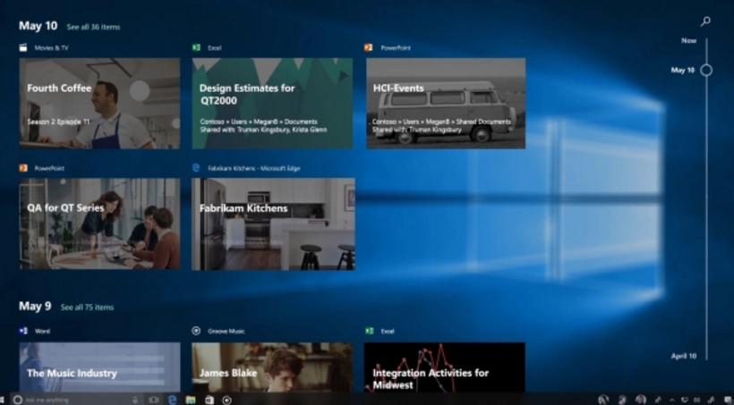Open File Explorer from the taskbar
The image size is (734, 405).
coord(190,400)
